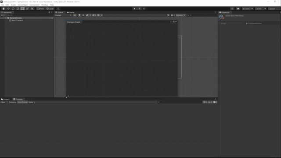The height and width of the screenshot is (158, 281).
Task: Select the Rotate tool
Action: coord(13,9)
